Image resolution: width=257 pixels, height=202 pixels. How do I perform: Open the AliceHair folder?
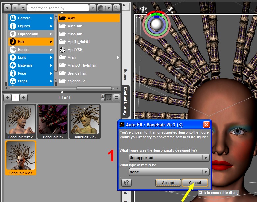click(89, 26)
